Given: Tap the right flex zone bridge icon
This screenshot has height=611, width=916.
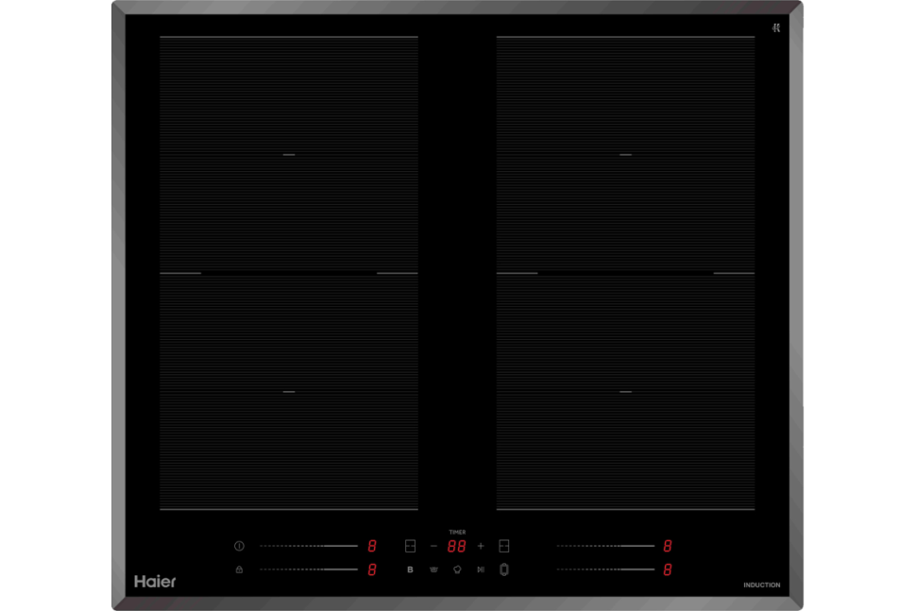Looking at the screenshot, I should 504,546.
